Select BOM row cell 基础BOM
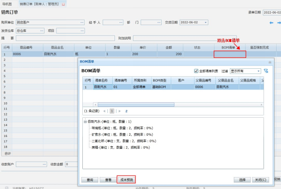Image resolution: width=281 pixels, height=189 pixels. tap(161, 87)
